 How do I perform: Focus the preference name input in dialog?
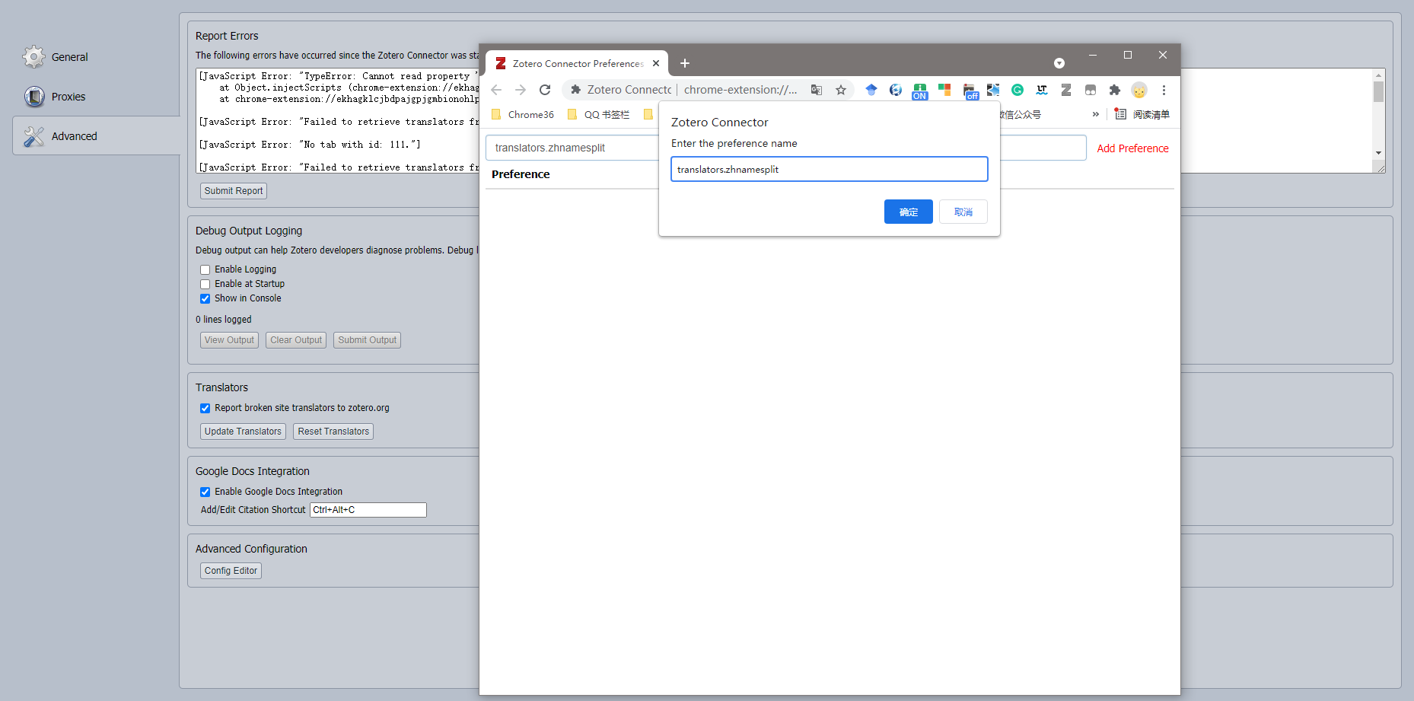[x=830, y=169]
